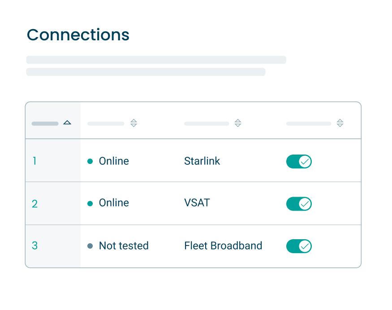
Task: Select row 3 by its row number
Action: [35, 245]
